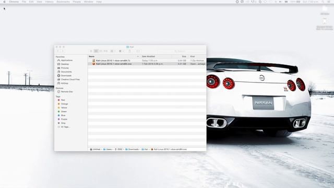334x188 pixels.
Task: Open the People menu
Action: 77,2
